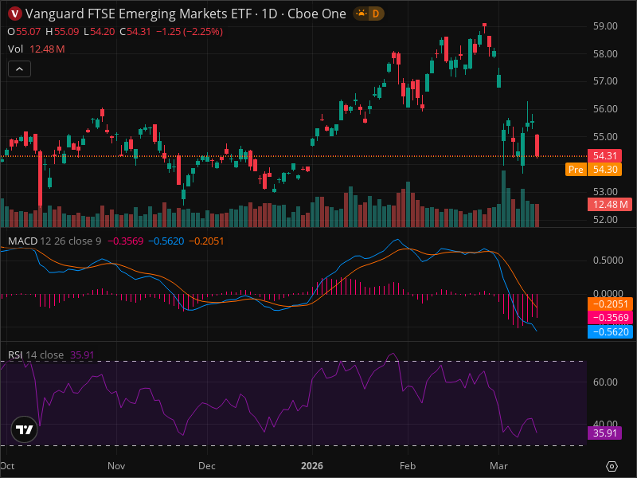Click the 0.0000 MACD axis label

608,293
